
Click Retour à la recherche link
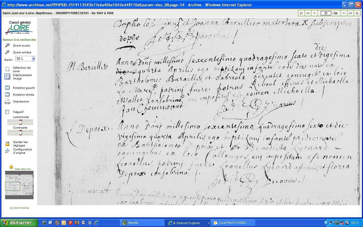click(x=19, y=40)
